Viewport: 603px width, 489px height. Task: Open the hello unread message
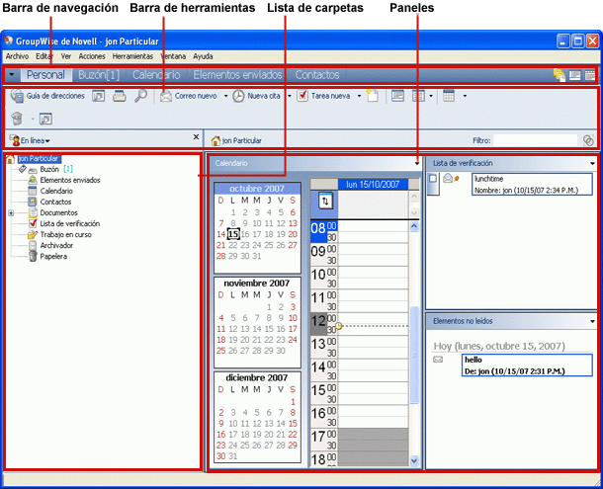point(527,366)
